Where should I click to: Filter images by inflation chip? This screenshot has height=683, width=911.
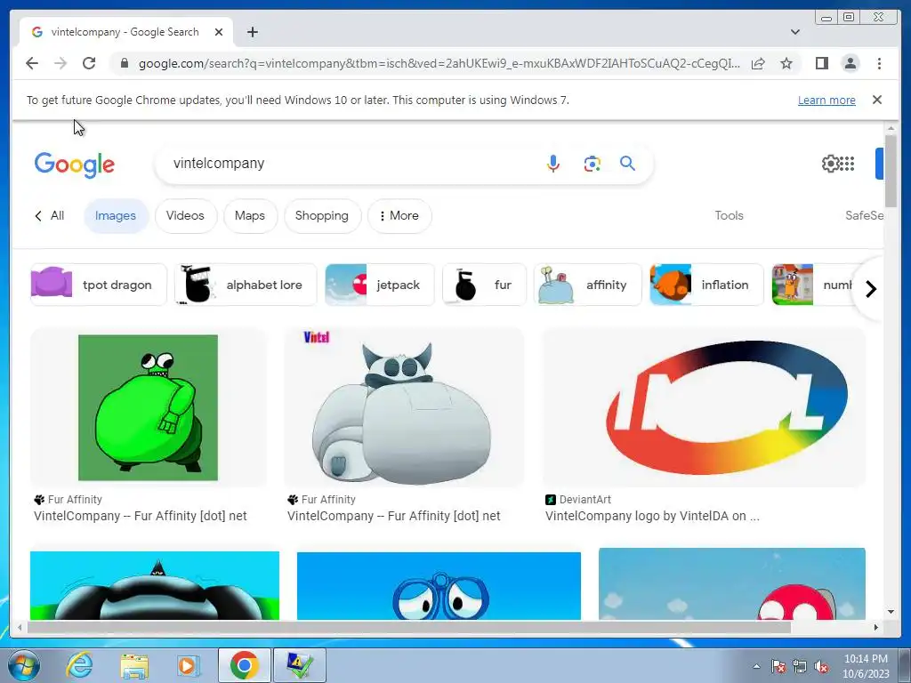(706, 285)
